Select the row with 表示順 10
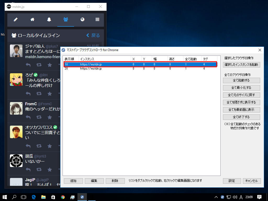The width and height of the screenshot is (268, 201). pos(141,64)
